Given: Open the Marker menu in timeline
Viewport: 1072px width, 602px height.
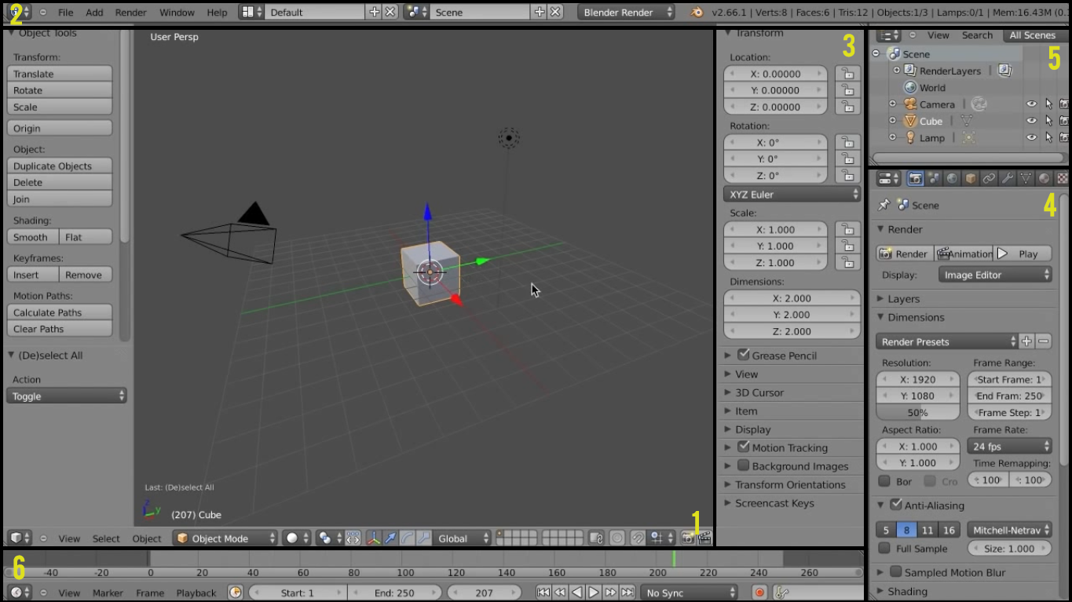Looking at the screenshot, I should click(107, 593).
